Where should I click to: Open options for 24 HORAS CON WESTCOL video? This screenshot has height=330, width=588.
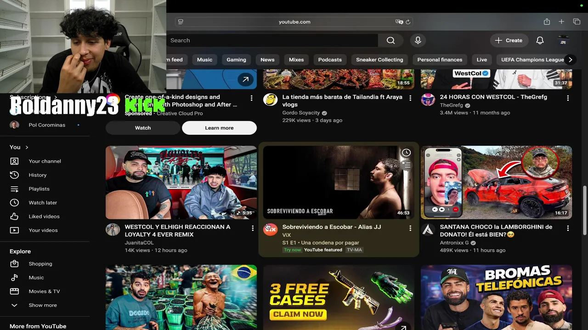pyautogui.click(x=568, y=98)
